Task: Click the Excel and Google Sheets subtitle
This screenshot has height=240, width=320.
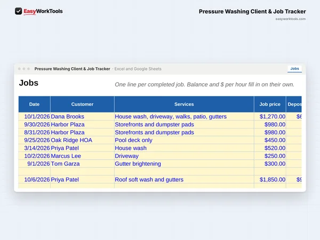Action: (x=138, y=69)
